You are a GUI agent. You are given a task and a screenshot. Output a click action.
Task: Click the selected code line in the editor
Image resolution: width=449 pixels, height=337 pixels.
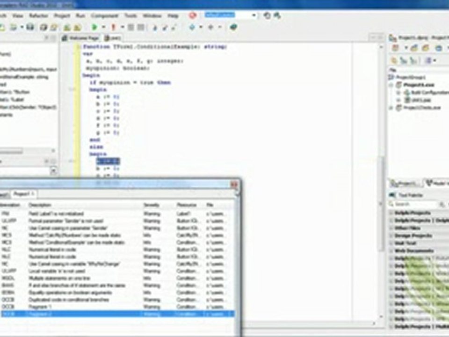click(x=108, y=161)
